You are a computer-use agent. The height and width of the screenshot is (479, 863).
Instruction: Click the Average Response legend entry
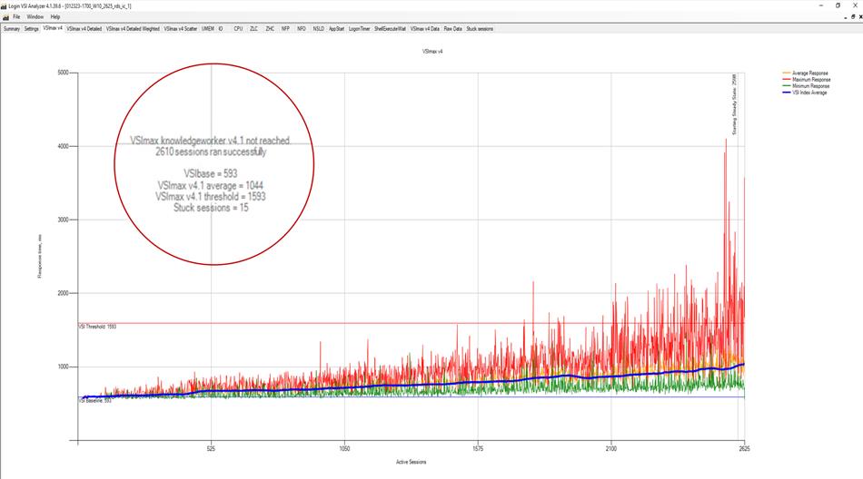(x=805, y=73)
